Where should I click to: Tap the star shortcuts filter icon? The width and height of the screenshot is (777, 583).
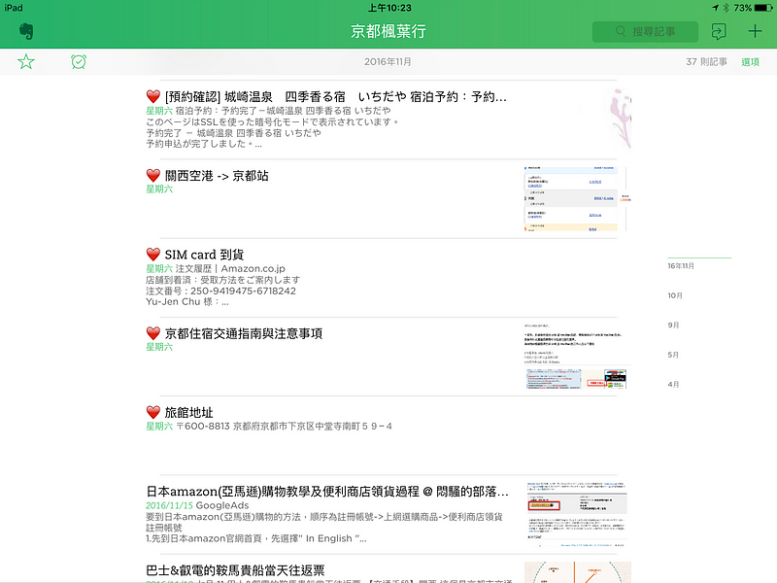[x=26, y=62]
